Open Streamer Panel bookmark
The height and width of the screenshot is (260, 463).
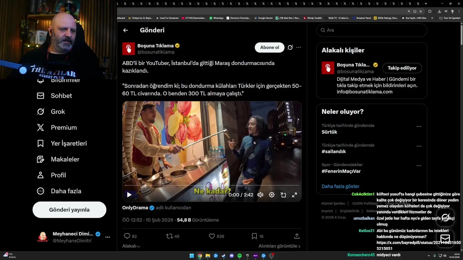pos(361,18)
